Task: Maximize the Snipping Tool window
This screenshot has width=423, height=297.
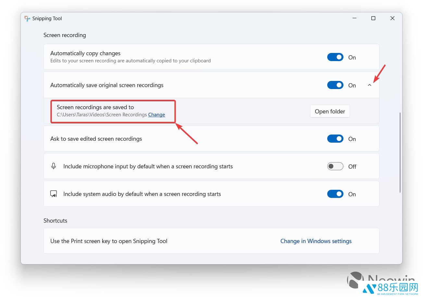Action: [x=373, y=19]
